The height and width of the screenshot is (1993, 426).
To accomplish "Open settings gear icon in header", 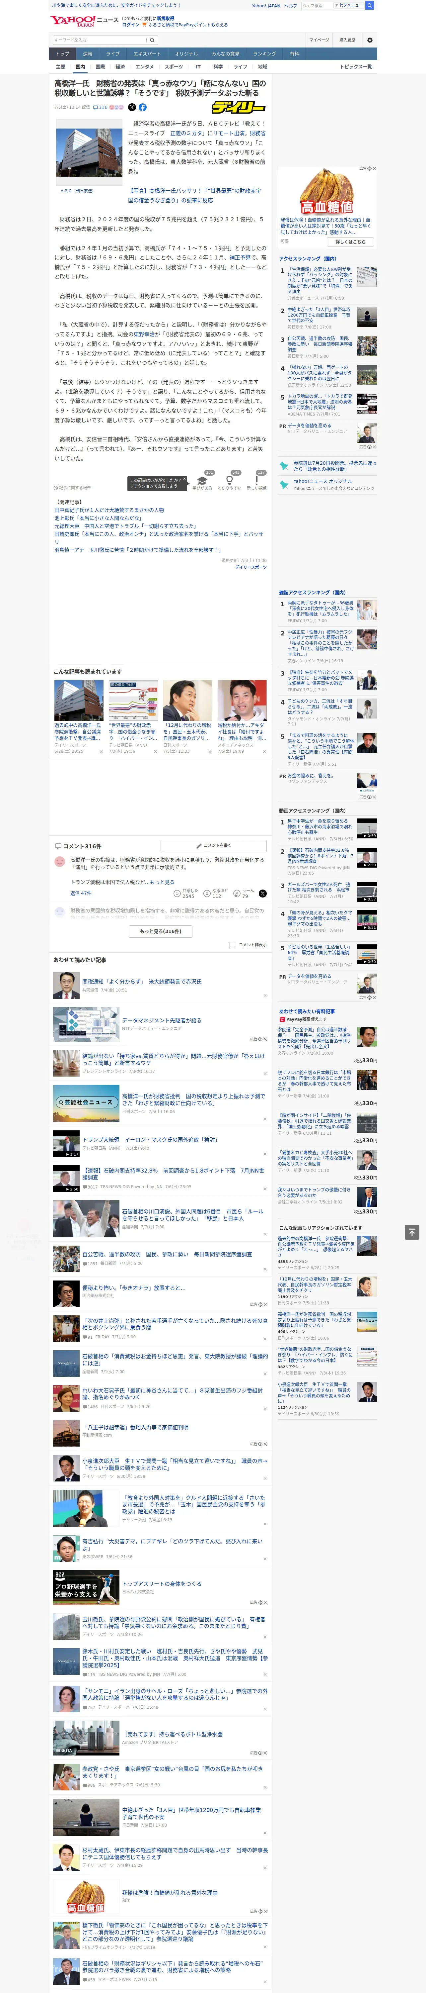I will pos(370,40).
